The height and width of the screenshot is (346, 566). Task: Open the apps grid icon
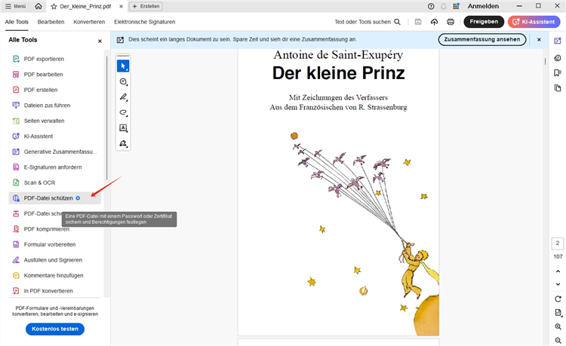(x=457, y=6)
